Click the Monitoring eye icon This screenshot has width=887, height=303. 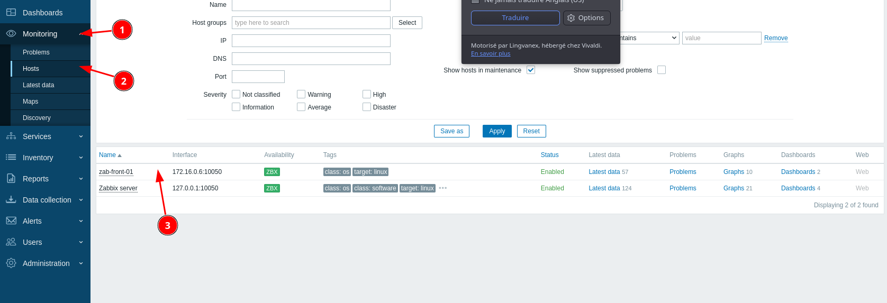(x=11, y=33)
